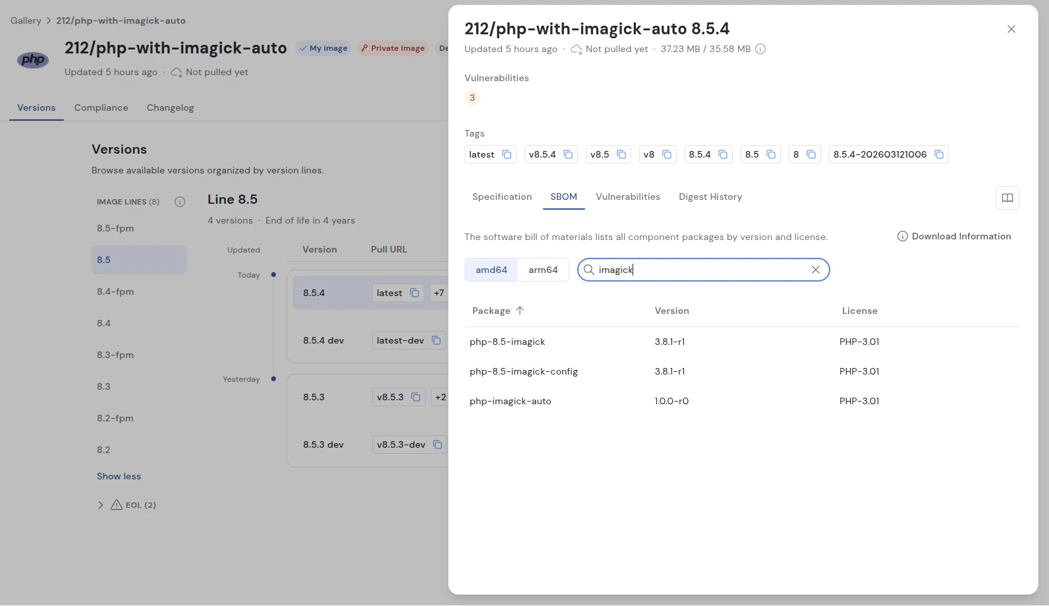Copy the v8.5.4 tag
Viewport: 1049px width, 606px height.
tap(568, 154)
